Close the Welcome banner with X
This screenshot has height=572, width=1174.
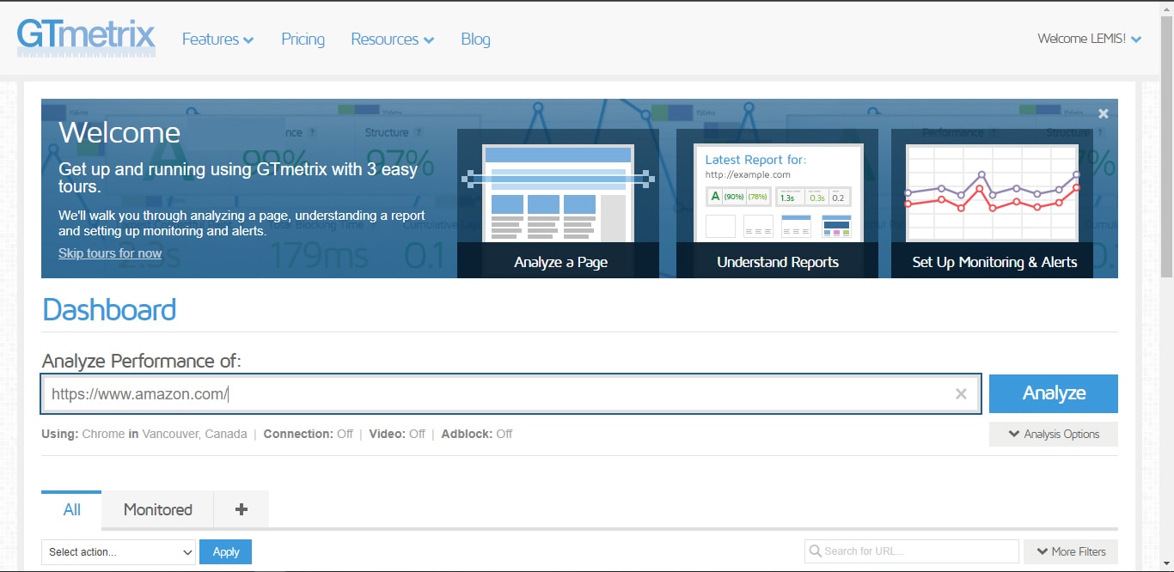pos(1104,113)
